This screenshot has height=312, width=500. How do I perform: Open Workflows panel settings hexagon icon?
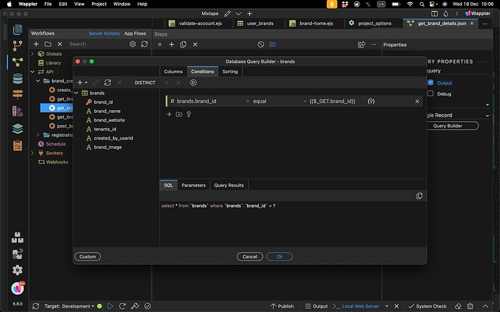[x=133, y=44]
